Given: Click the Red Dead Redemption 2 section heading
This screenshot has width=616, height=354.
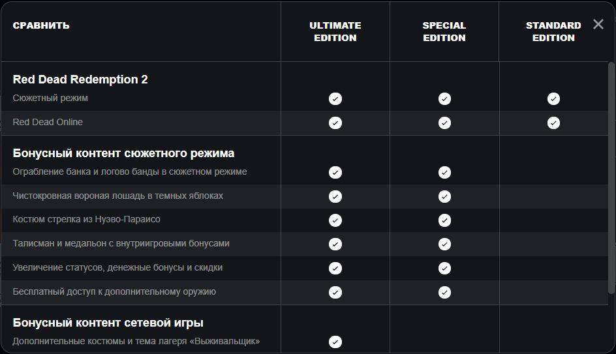Looking at the screenshot, I should (80, 80).
